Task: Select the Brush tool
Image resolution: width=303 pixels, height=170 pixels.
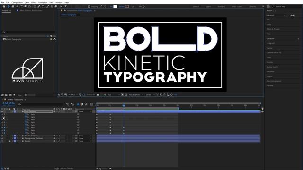Action: 48,6
